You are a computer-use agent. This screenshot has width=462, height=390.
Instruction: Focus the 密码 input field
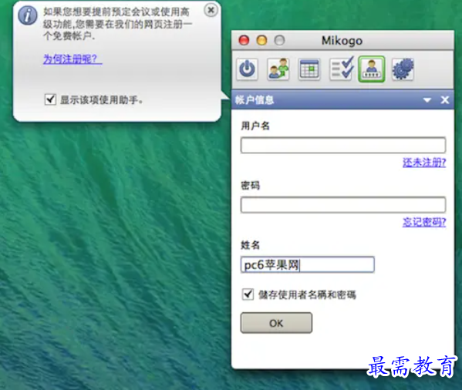[343, 204]
